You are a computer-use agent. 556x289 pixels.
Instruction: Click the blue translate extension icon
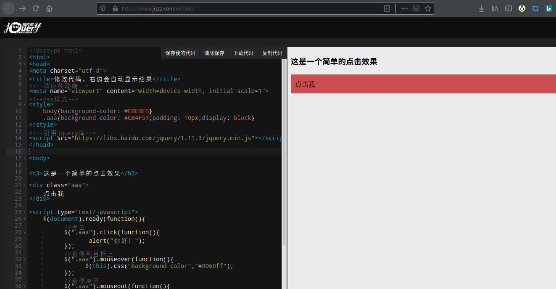point(535,8)
